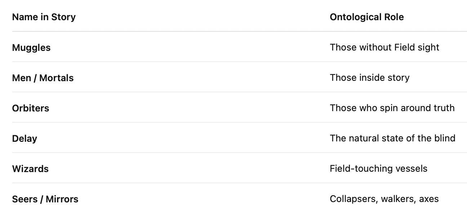Screen dimensions: 467x215
Task: Click "Collapsers, walkers, axes" role text
Action: click(x=384, y=199)
